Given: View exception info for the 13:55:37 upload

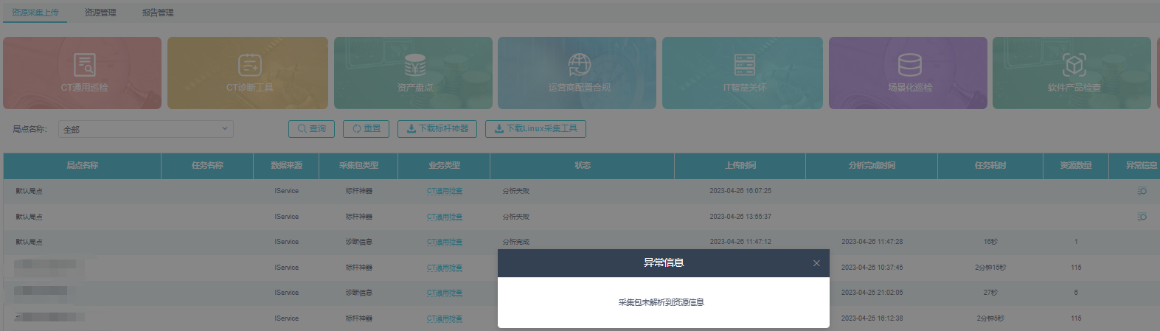Looking at the screenshot, I should [x=1142, y=217].
